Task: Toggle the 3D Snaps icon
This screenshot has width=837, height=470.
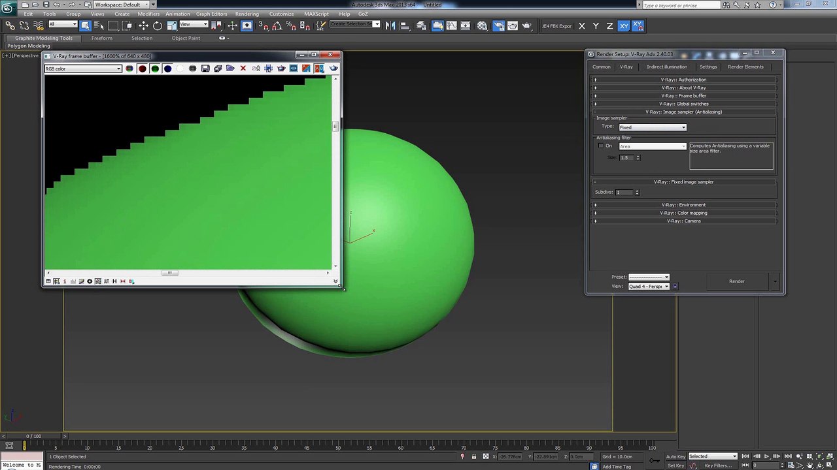Action: [x=263, y=25]
